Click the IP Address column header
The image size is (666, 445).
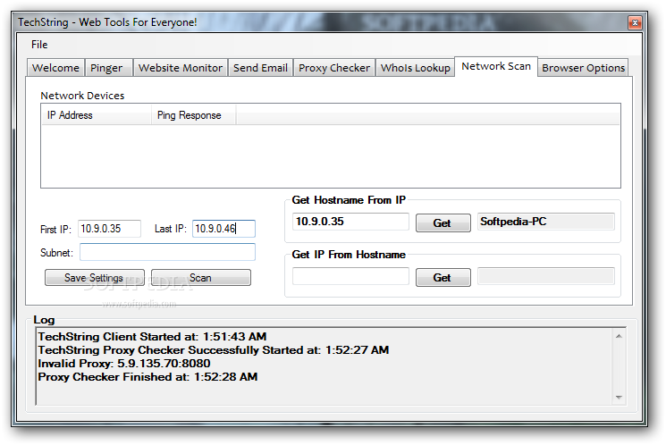(x=97, y=115)
